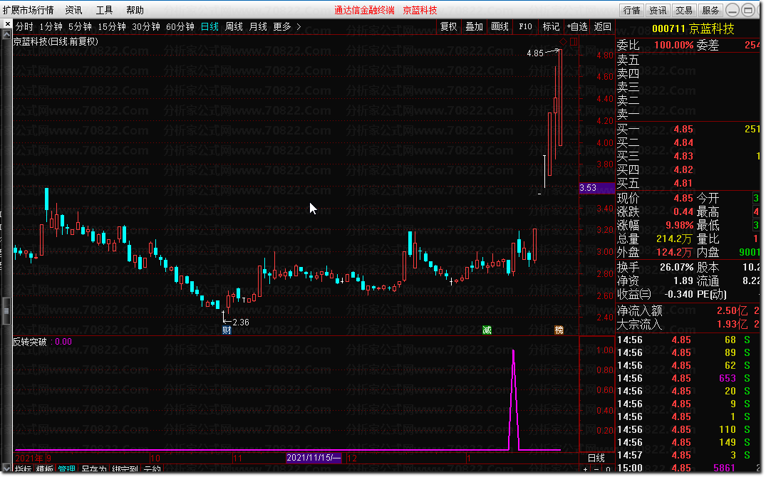Switch to the 分时 chart tab
Image resolution: width=766 pixels, height=477 pixels.
pyautogui.click(x=24, y=26)
